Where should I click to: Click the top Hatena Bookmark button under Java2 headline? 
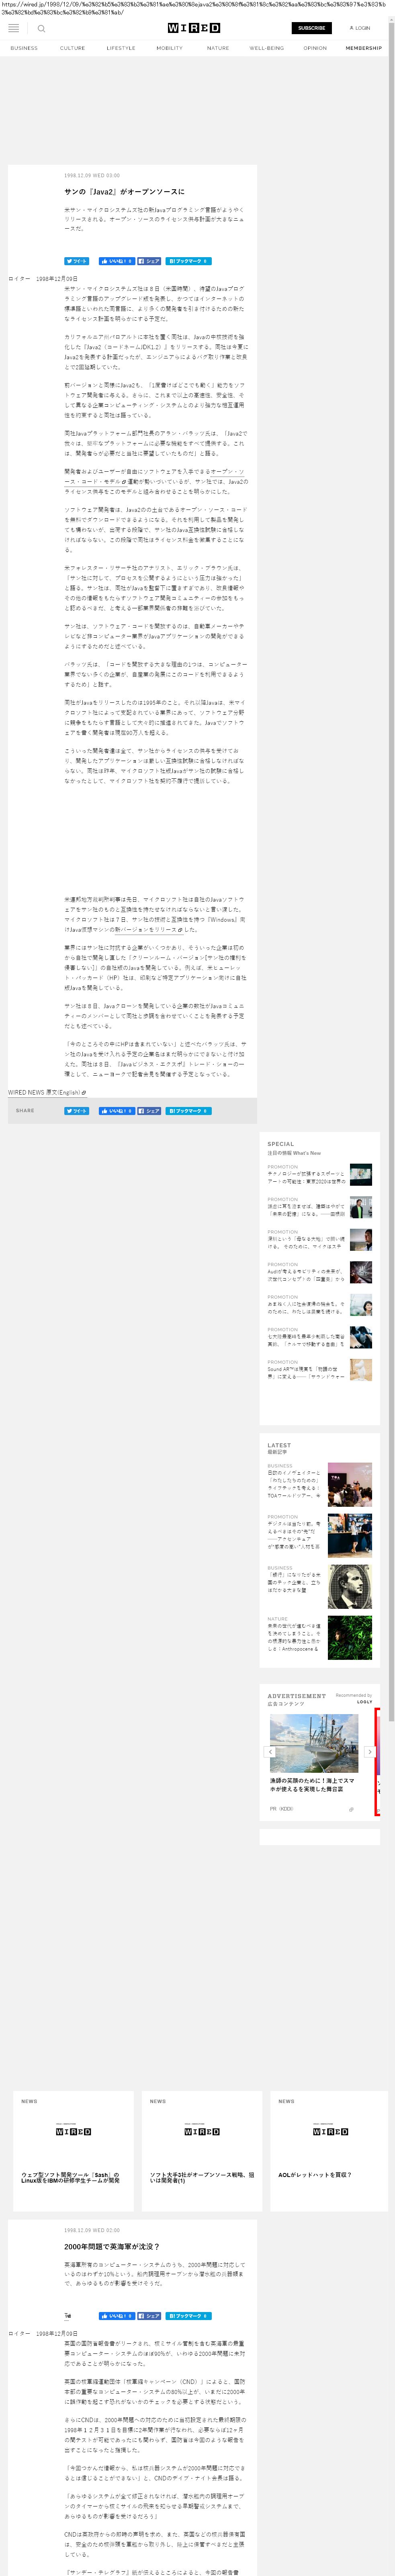pos(188,261)
